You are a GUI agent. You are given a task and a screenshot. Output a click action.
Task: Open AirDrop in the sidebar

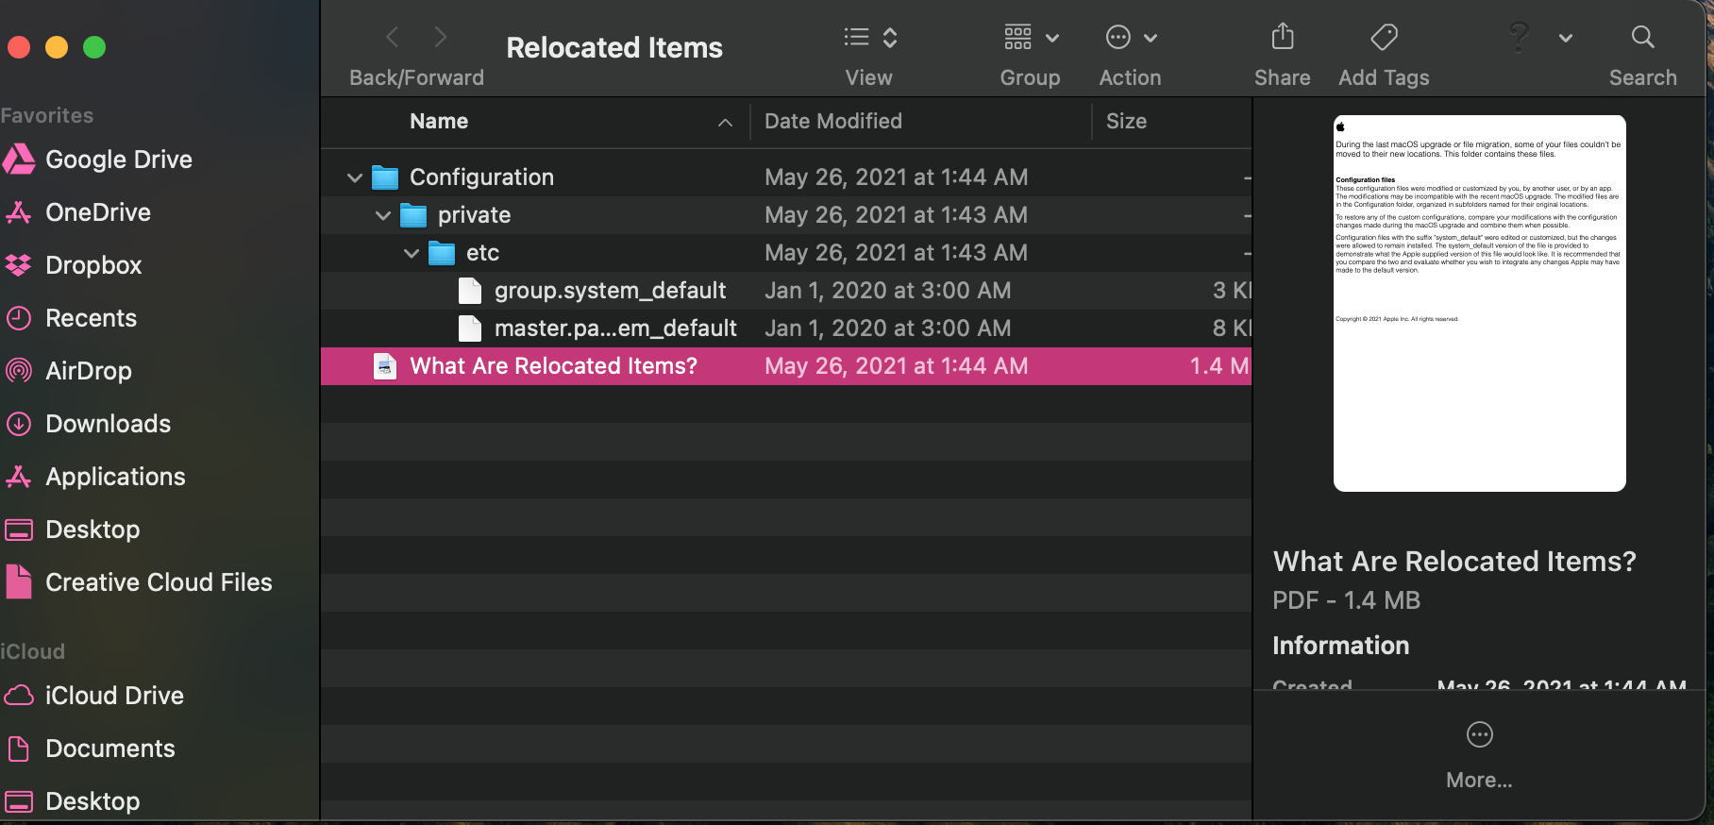tap(88, 371)
